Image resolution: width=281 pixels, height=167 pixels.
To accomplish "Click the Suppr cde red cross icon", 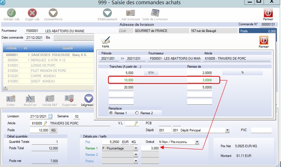I will pos(32,13).
